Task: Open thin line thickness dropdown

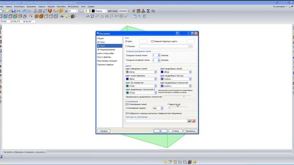Action: [x=159, y=55]
